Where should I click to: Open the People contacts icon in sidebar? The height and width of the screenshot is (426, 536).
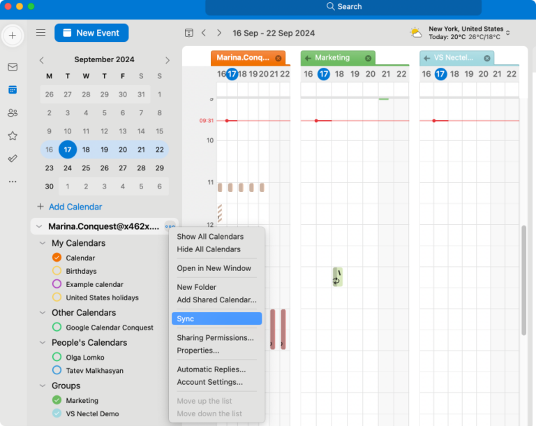(x=13, y=112)
